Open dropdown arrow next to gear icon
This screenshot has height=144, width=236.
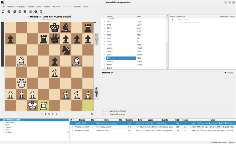pos(37,13)
